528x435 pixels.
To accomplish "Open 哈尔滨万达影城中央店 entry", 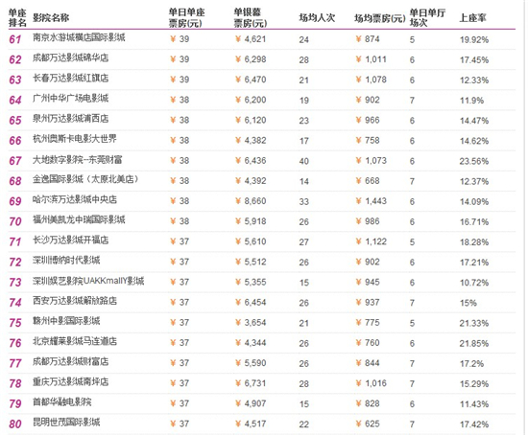I will click(x=75, y=199).
